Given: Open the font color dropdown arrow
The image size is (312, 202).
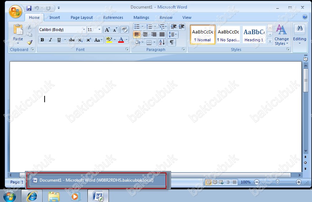Looking at the screenshot, I should [127, 40].
